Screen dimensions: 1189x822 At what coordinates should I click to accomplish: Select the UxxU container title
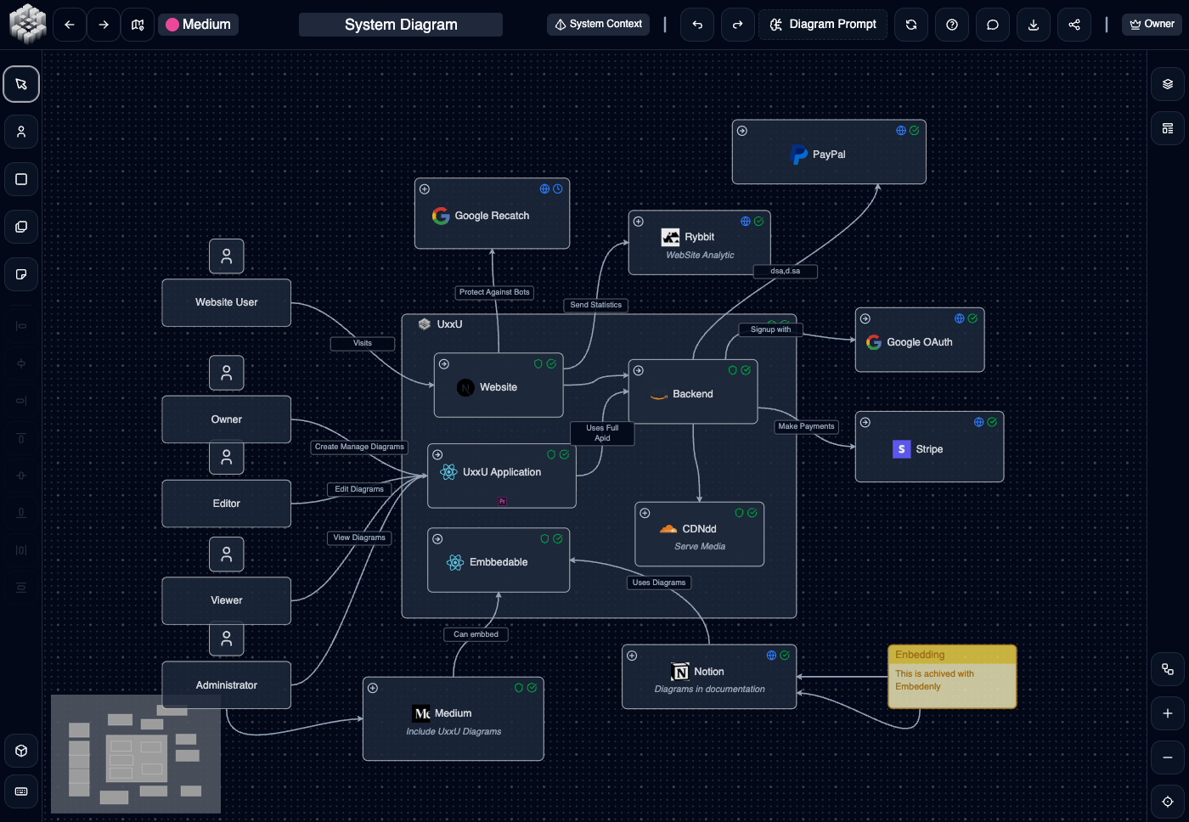(x=449, y=324)
